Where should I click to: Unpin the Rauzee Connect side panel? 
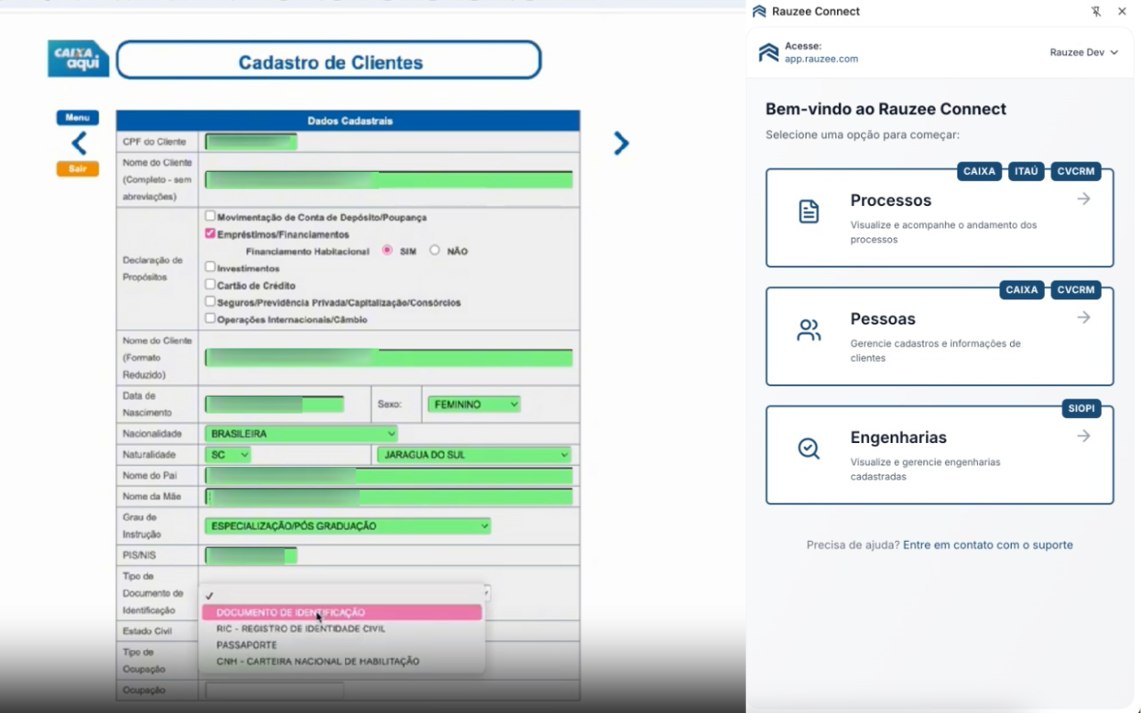pyautogui.click(x=1096, y=12)
